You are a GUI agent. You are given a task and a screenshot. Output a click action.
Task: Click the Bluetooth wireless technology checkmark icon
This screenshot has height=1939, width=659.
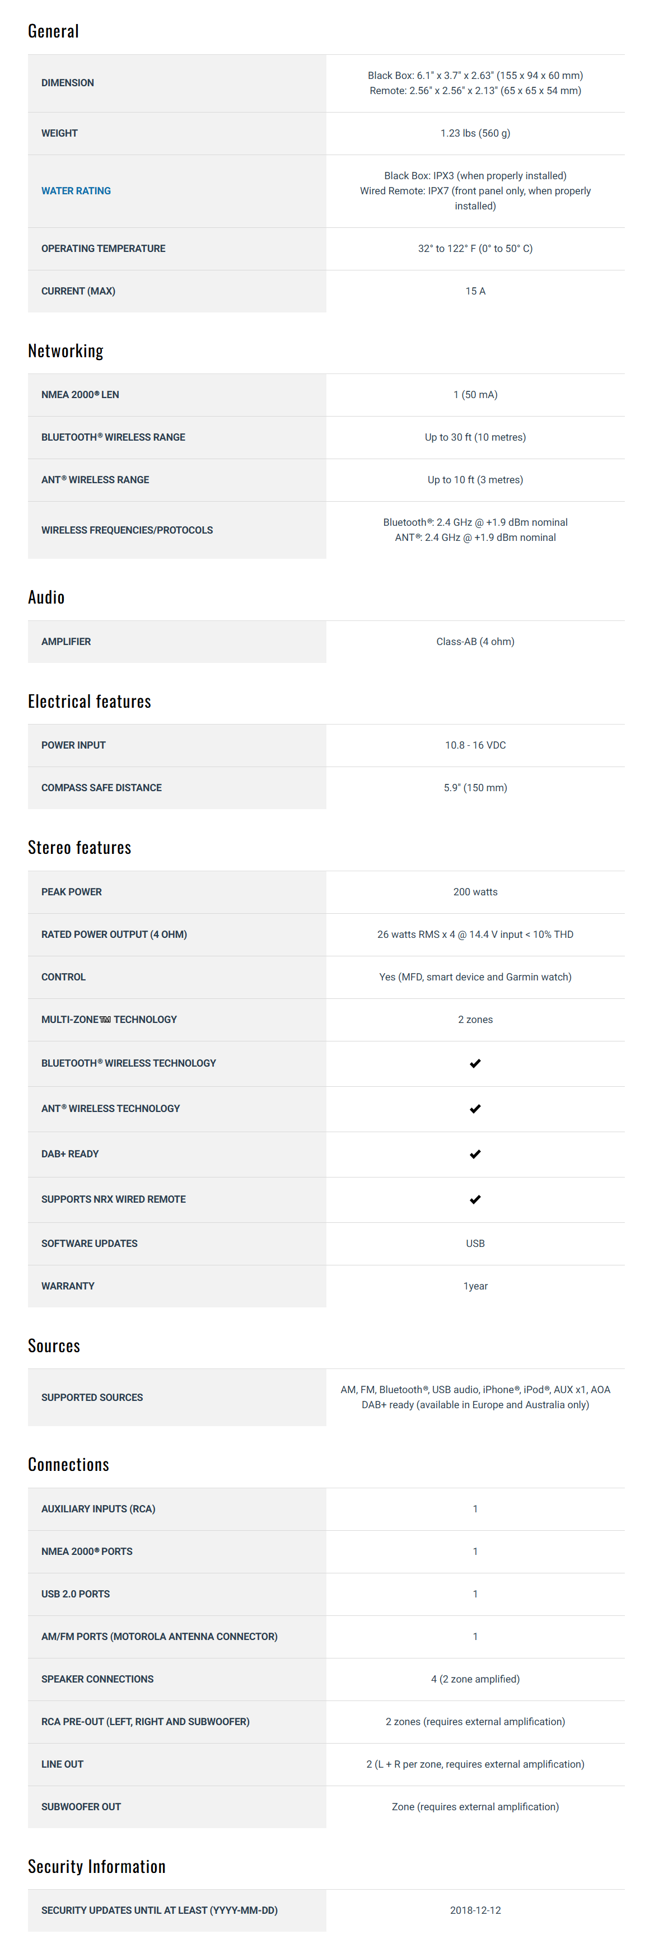pyautogui.click(x=475, y=1063)
